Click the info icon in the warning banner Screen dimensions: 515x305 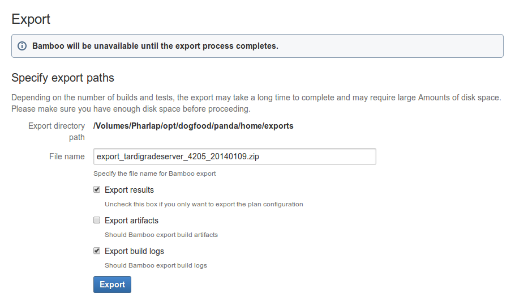(22, 46)
